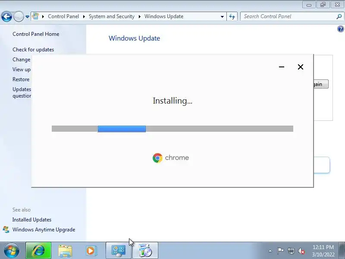Open the Windows Start menu orb
345x259 pixels.
click(x=12, y=251)
